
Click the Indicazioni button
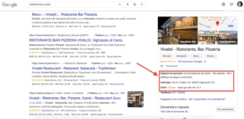point(181,56)
